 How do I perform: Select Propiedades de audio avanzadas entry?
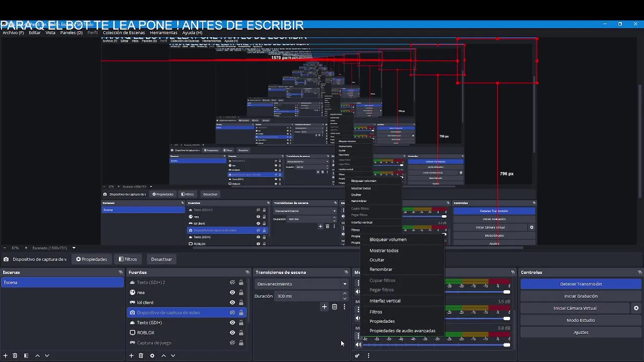[x=403, y=331]
